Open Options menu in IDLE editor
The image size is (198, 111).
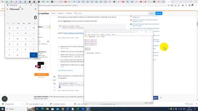(103, 35)
